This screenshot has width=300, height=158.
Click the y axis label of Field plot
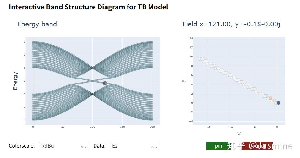[x=183, y=81]
